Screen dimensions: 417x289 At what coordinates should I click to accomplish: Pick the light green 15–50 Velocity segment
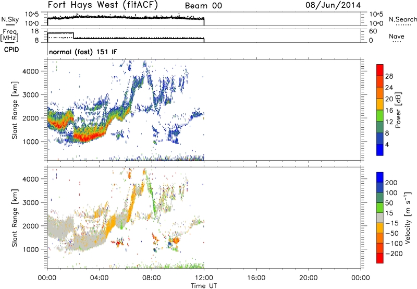[380, 208]
